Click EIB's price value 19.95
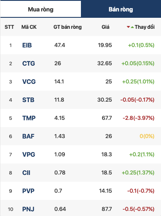This screenshot has width=161, height=216. (x=105, y=45)
